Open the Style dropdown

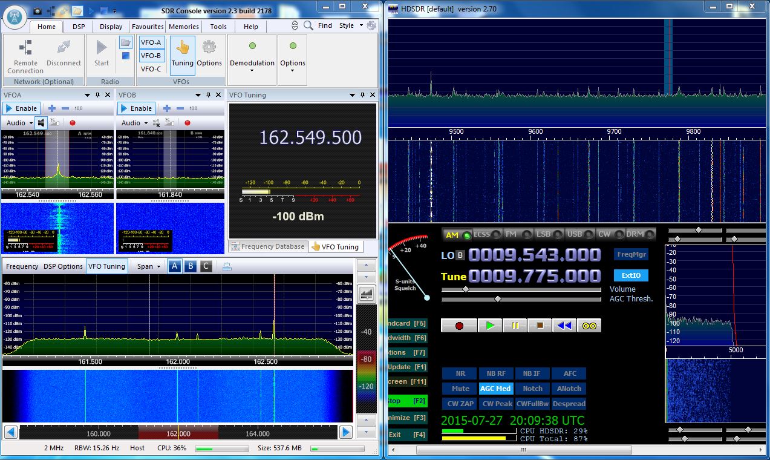[x=351, y=25]
